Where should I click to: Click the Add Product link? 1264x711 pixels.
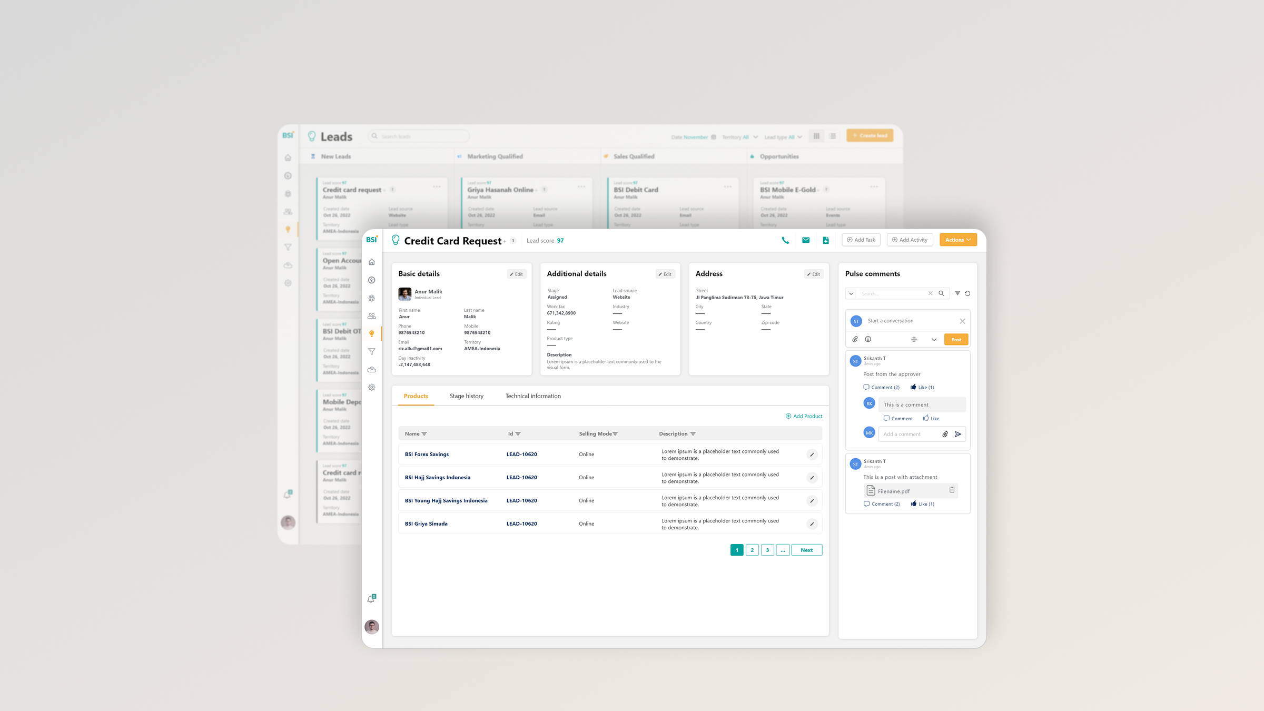pyautogui.click(x=804, y=416)
